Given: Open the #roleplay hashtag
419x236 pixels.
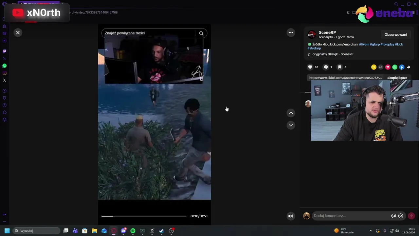Looking at the screenshot, I should pos(387,45).
